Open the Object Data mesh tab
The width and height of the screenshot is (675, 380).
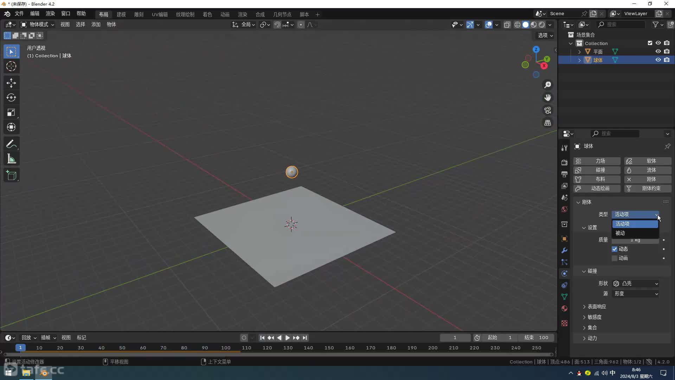point(564,297)
